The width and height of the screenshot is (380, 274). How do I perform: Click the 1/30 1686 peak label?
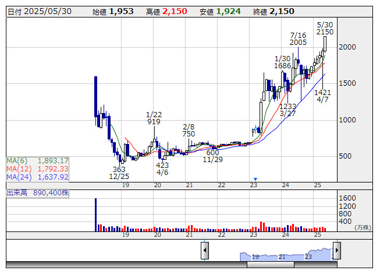[x=283, y=62]
